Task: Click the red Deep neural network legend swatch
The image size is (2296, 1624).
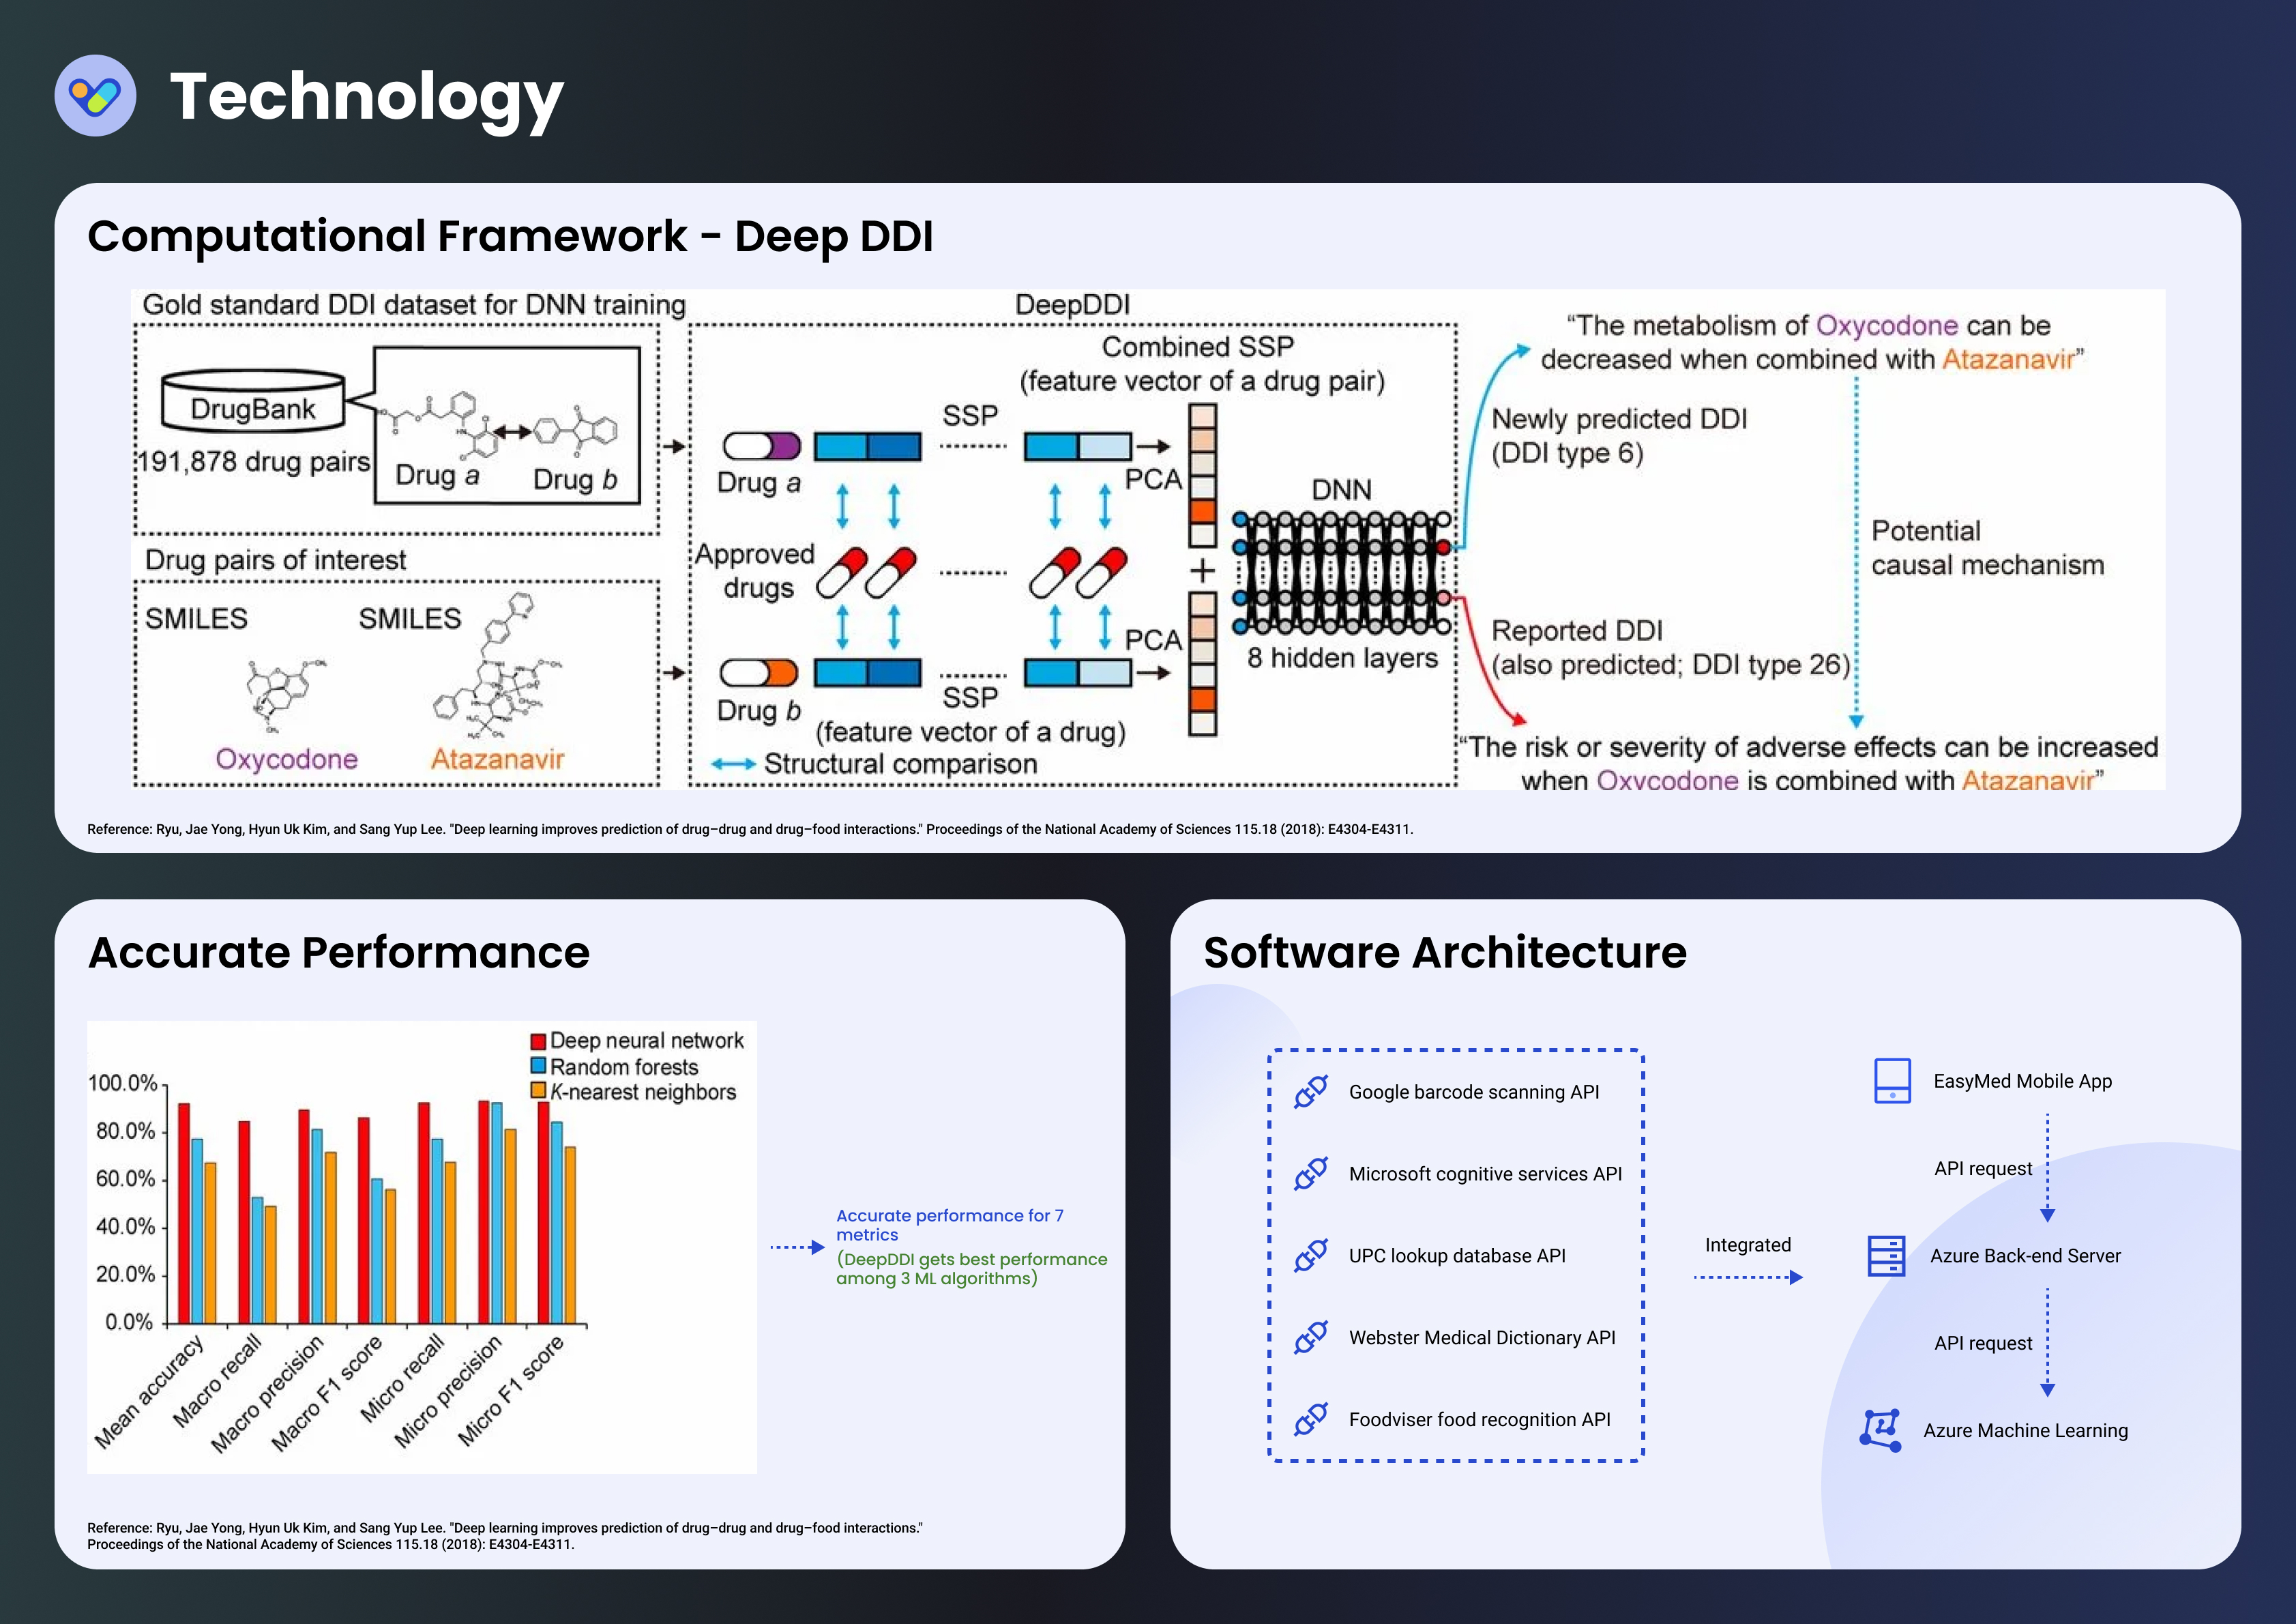Action: [x=538, y=1042]
